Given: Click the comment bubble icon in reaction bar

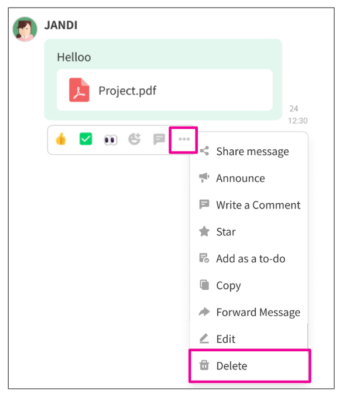Looking at the screenshot, I should point(159,139).
